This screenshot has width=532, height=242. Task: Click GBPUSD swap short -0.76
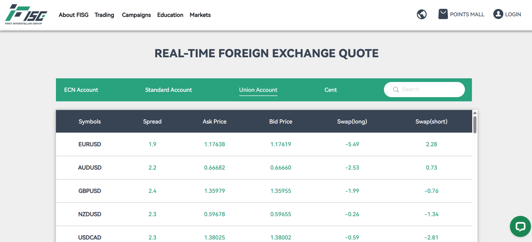pos(431,191)
